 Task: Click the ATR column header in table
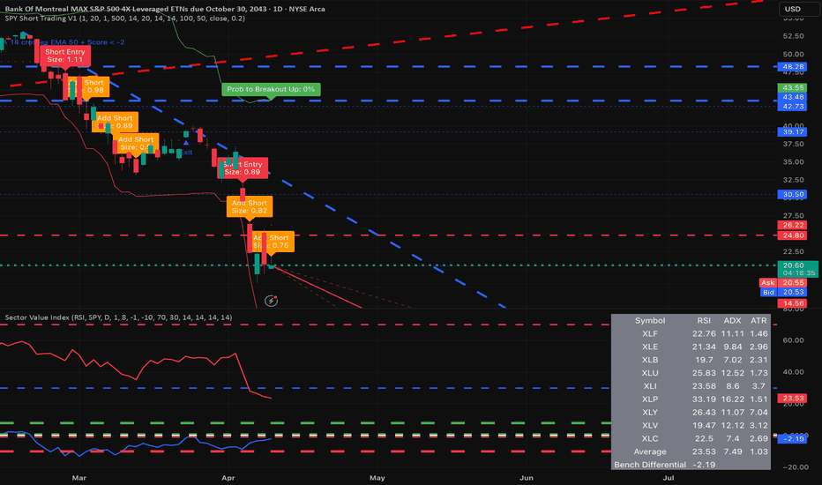[758, 320]
